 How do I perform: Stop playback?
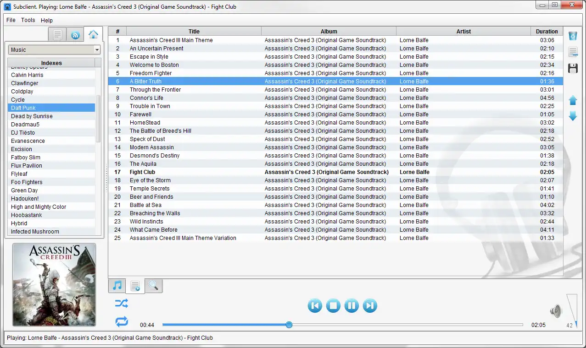(333, 305)
